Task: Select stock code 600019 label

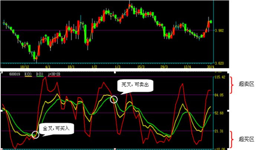Action: click(14, 74)
